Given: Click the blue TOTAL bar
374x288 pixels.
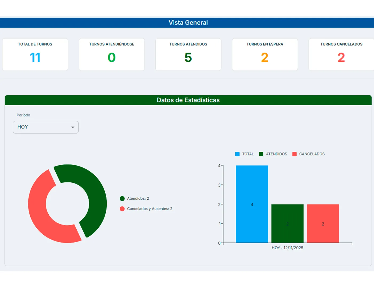Looking at the screenshot, I should click(x=252, y=204).
